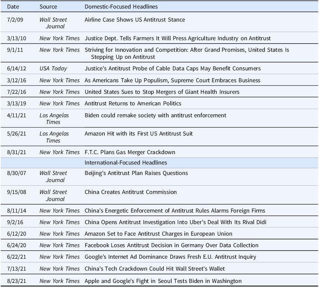The width and height of the screenshot is (319, 287).
Task: Select "F.T.C. Plans Gas Merger Crackdown"
Action: [130, 152]
